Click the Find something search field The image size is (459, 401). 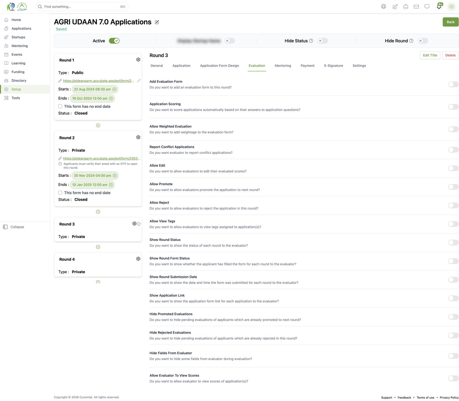(82, 7)
